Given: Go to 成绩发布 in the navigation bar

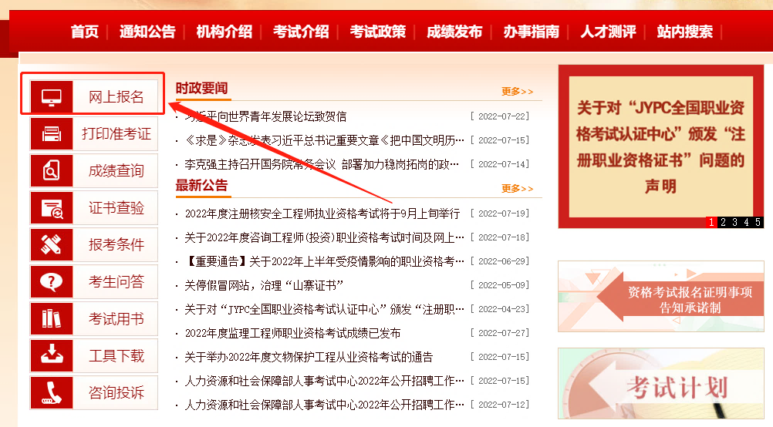Looking at the screenshot, I should point(454,32).
